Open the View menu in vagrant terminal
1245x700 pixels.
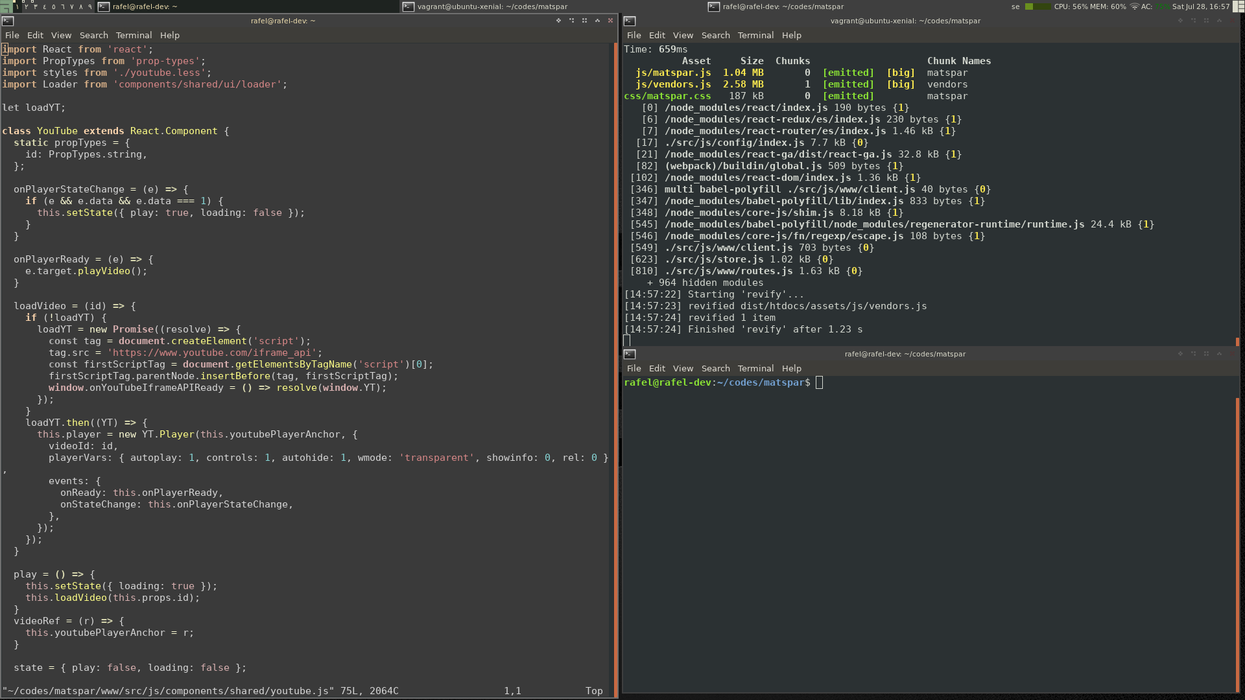pos(683,35)
